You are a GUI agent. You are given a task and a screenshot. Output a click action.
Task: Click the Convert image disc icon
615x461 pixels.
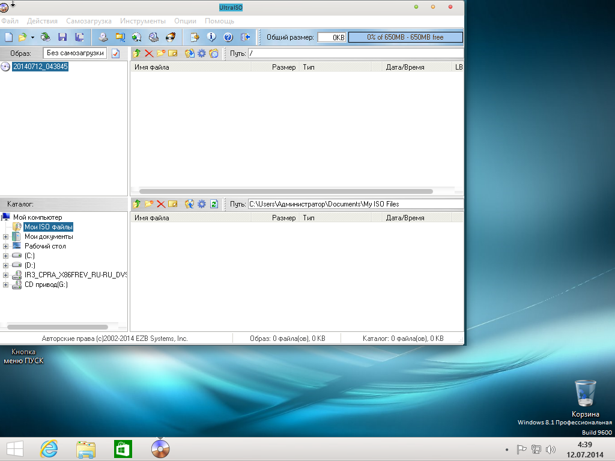[136, 37]
